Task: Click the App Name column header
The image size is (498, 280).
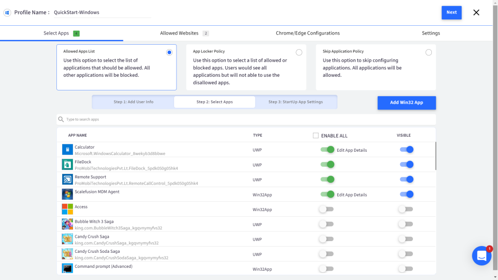Action: pos(77,135)
